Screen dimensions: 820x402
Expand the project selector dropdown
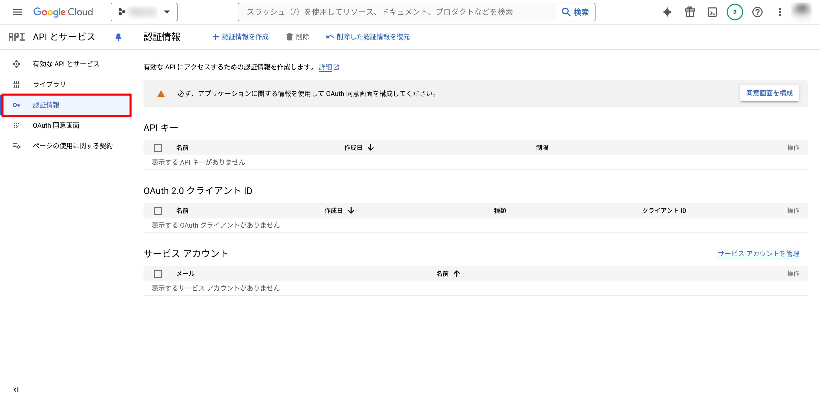[x=144, y=12]
